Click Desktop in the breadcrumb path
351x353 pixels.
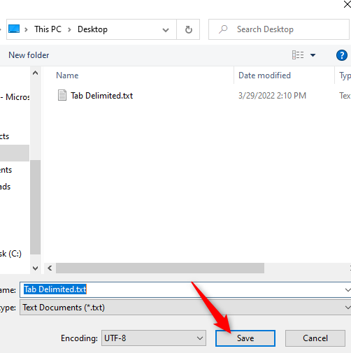(x=92, y=29)
